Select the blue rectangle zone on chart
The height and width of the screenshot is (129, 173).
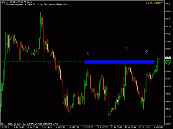coord(119,62)
